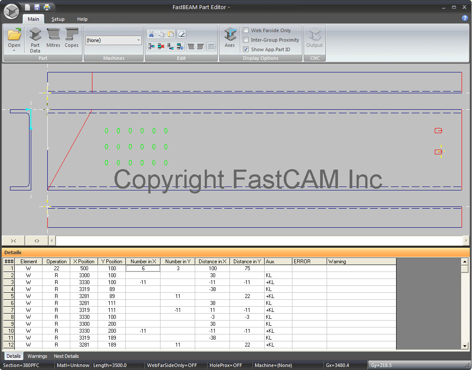Screen dimensions: 472x370
Task: Expand the arrow under the Open button
Action: tap(14, 51)
